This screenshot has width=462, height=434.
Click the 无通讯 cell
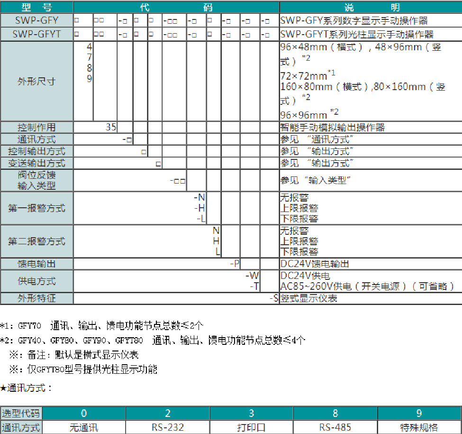(84, 427)
